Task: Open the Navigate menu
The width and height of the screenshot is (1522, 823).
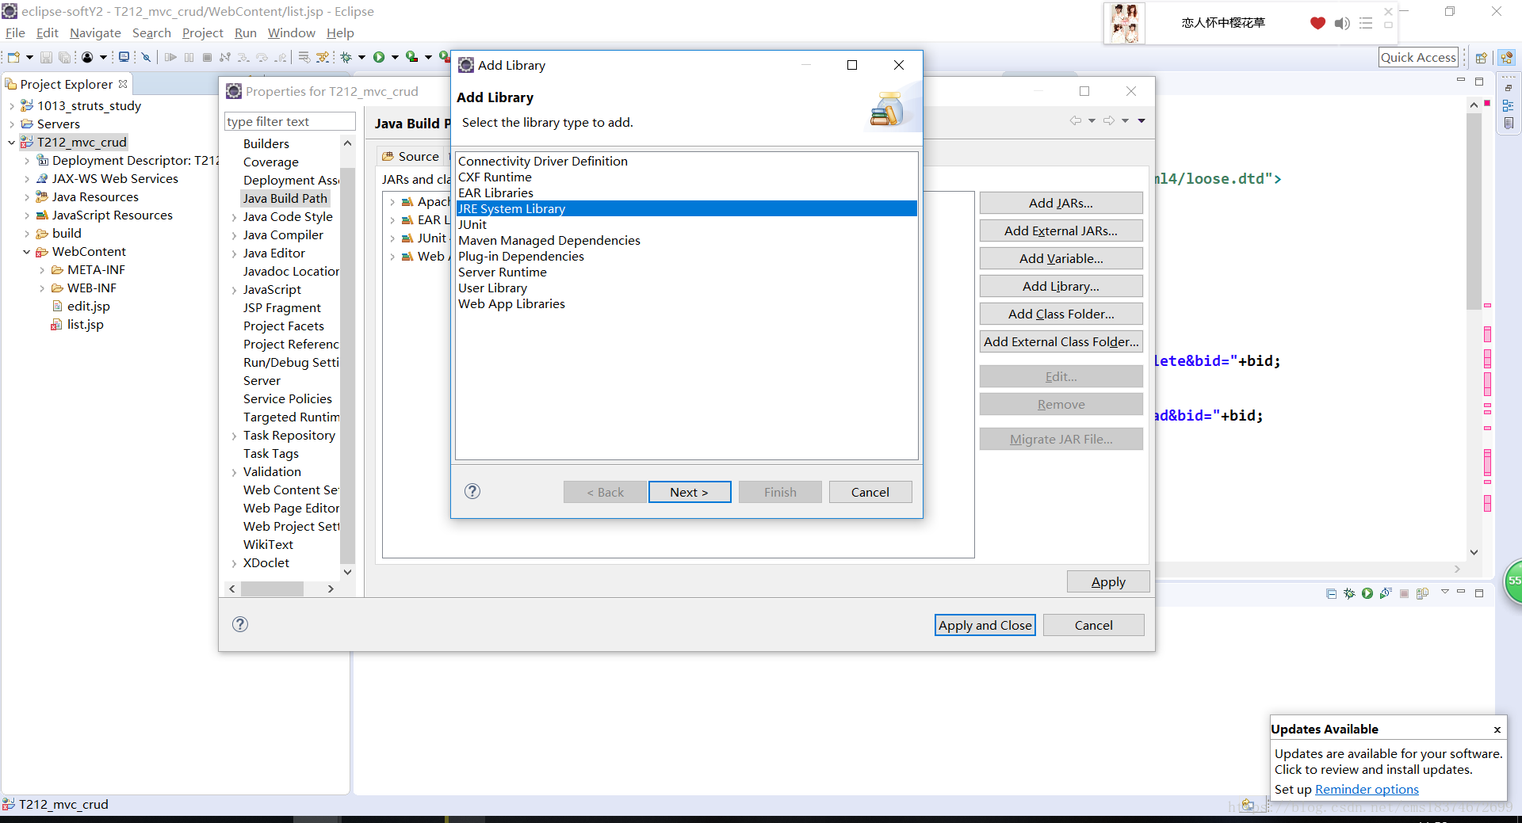Action: coord(95,32)
